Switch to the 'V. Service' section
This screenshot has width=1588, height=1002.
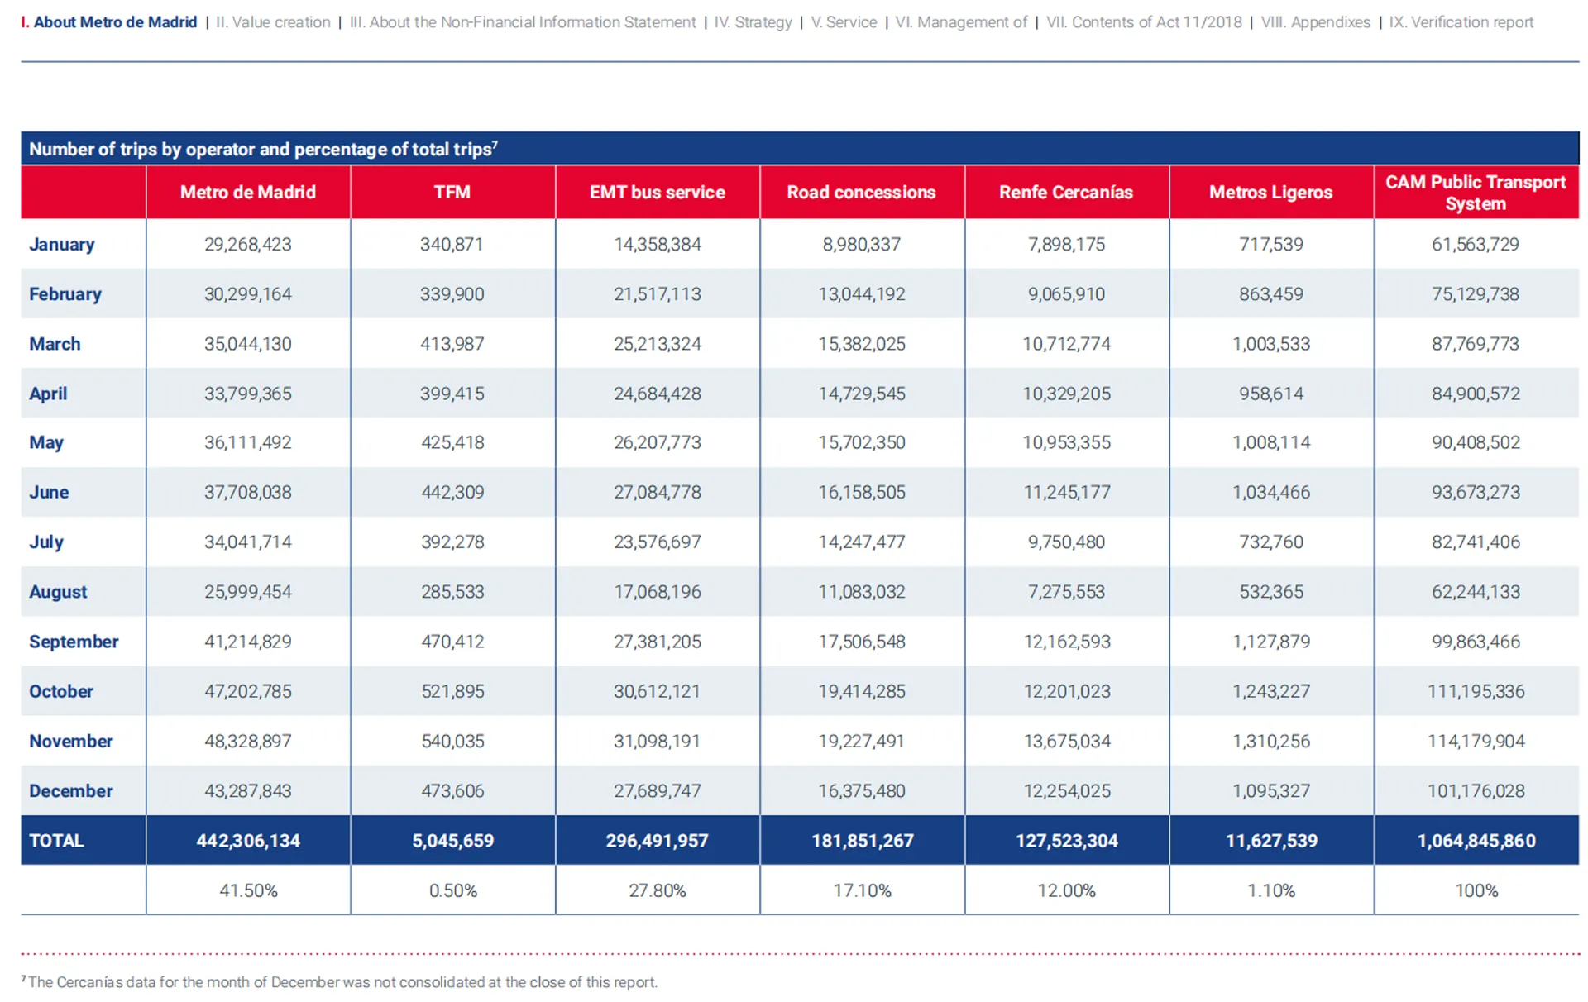pos(843,22)
